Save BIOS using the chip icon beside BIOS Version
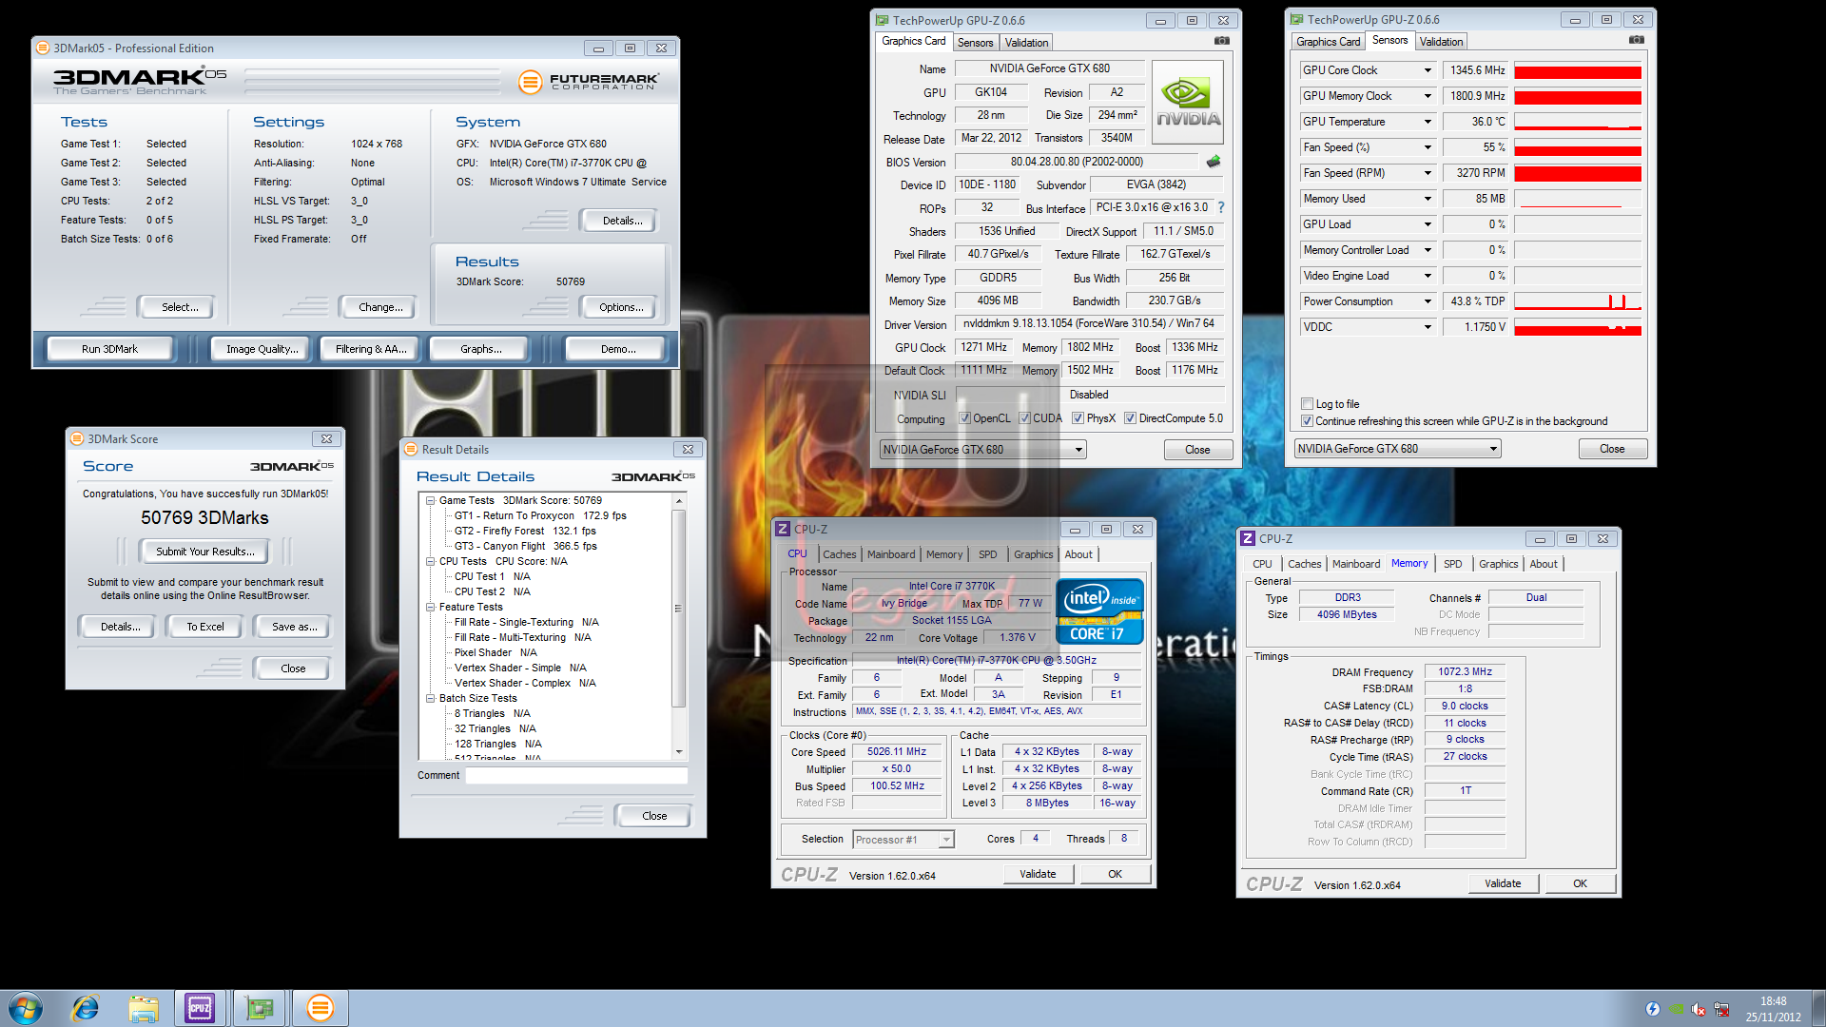The height and width of the screenshot is (1027, 1826). (x=1214, y=162)
